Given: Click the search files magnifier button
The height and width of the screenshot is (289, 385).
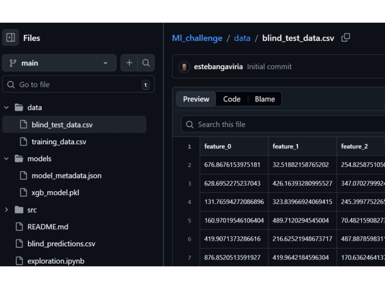Looking at the screenshot, I should (x=146, y=63).
